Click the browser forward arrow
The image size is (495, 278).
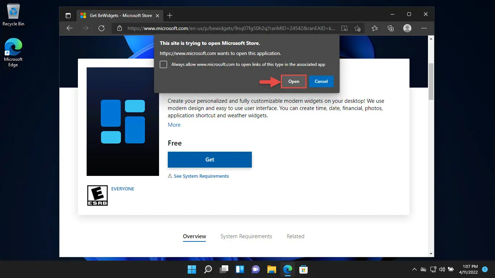[86, 28]
